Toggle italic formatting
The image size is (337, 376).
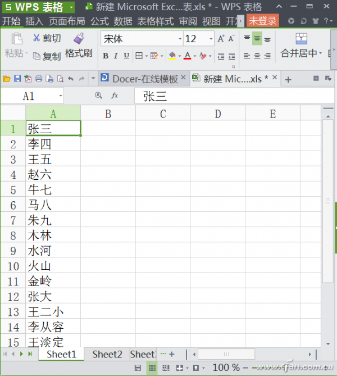[x=116, y=56]
